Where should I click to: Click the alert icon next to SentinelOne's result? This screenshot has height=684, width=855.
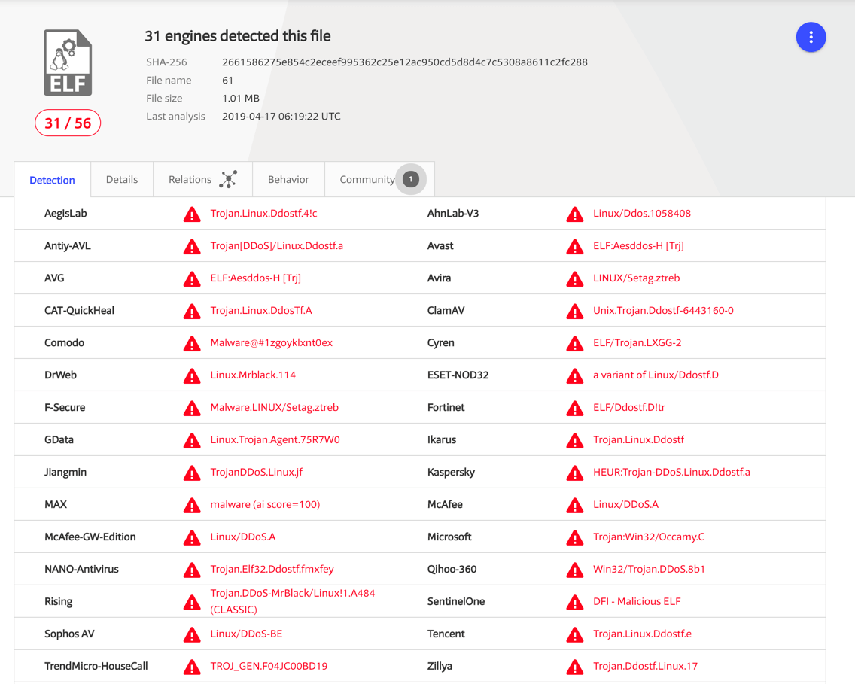(575, 602)
